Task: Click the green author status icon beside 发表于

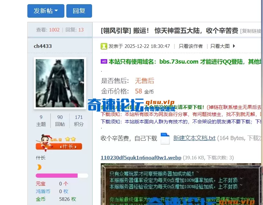Action: [x=104, y=46]
